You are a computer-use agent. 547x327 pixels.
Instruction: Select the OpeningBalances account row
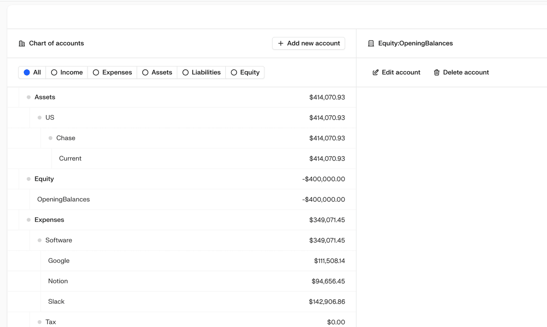point(63,199)
